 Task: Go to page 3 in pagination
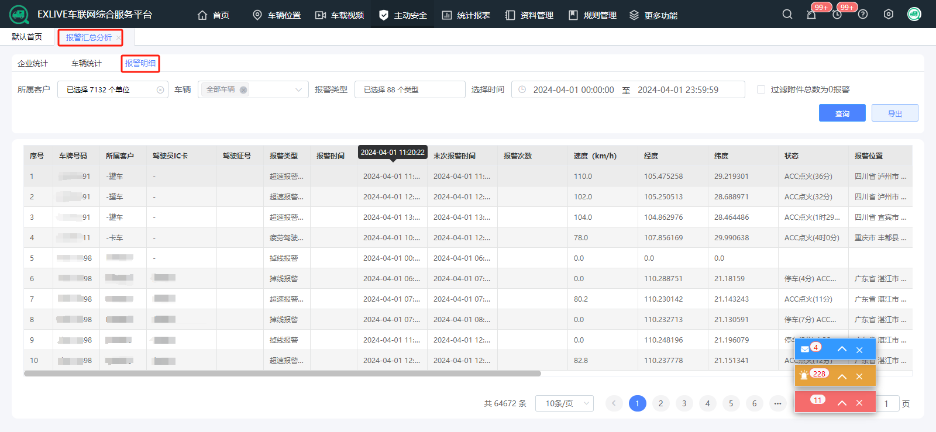tap(684, 403)
